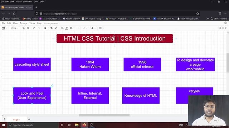Open the Other Bookmarks folder

(x=219, y=19)
